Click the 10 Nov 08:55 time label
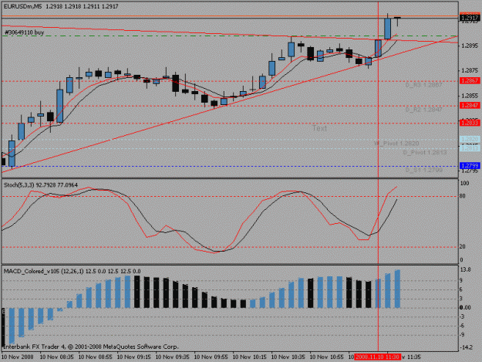Viewport: 482px width, 362px height. point(96,357)
